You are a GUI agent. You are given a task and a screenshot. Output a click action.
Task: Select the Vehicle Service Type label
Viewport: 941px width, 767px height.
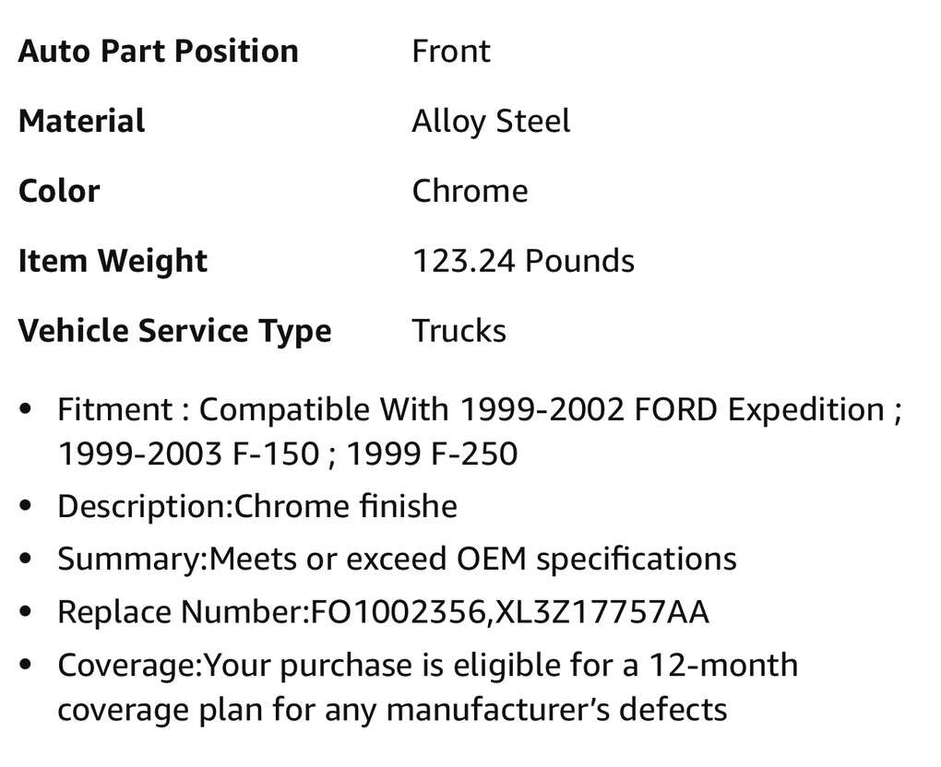(x=174, y=331)
